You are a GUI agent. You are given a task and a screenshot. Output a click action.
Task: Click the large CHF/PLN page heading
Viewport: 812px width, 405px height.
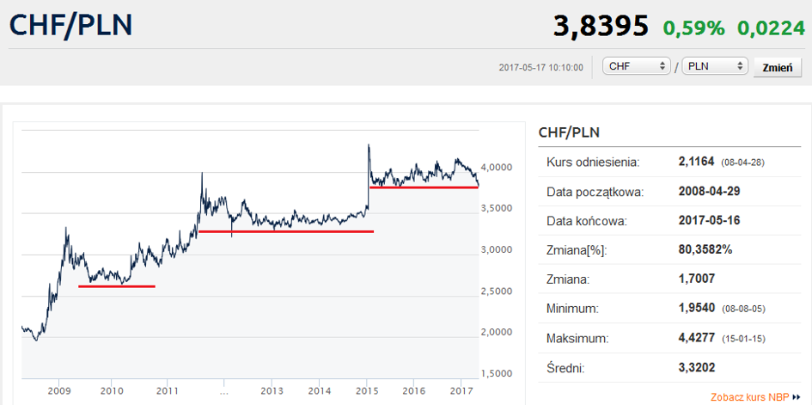71,25
